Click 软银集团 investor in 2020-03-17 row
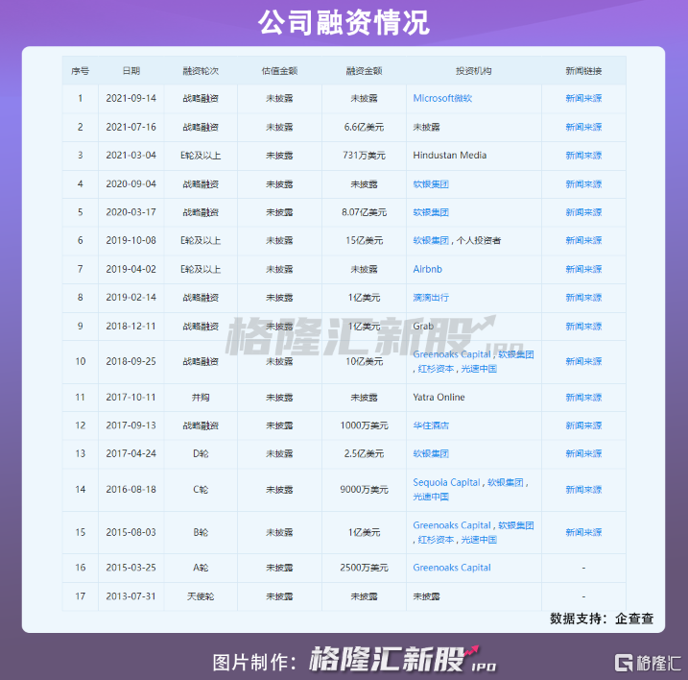 (431, 212)
